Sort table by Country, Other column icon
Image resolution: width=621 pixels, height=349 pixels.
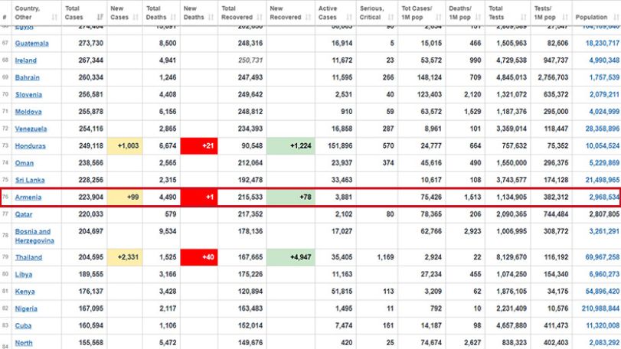coord(54,17)
